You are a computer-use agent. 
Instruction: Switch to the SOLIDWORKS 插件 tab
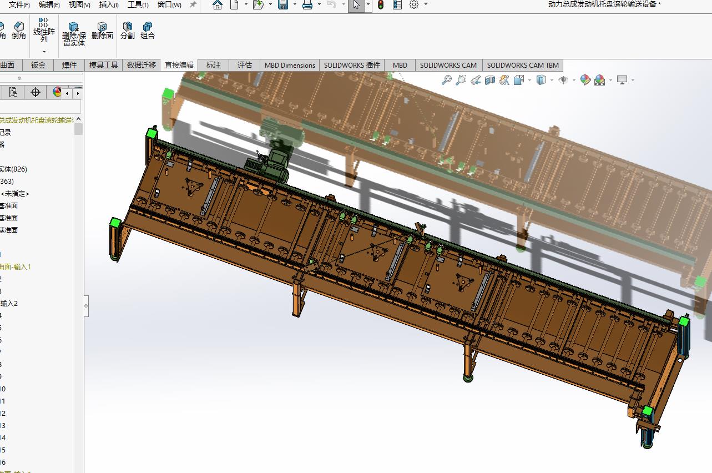tap(352, 65)
